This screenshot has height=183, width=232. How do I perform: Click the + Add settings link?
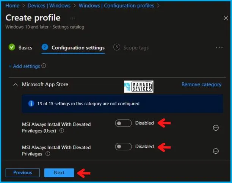tap(24, 66)
